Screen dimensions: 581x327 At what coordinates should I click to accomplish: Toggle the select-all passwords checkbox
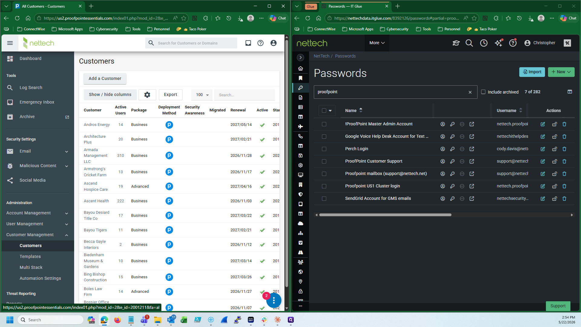click(324, 111)
